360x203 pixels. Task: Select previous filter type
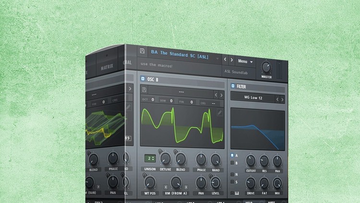277,99
